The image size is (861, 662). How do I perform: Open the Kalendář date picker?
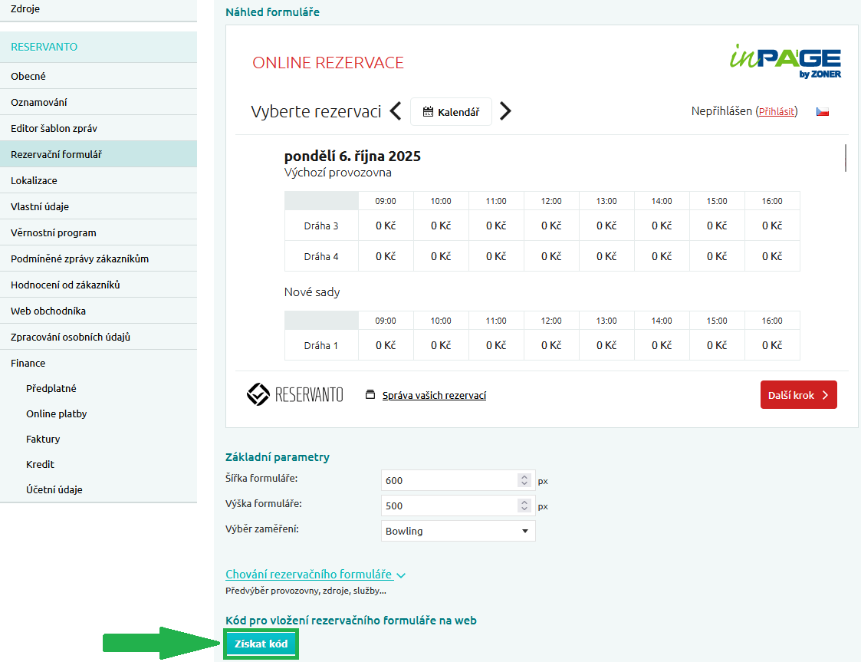point(451,112)
